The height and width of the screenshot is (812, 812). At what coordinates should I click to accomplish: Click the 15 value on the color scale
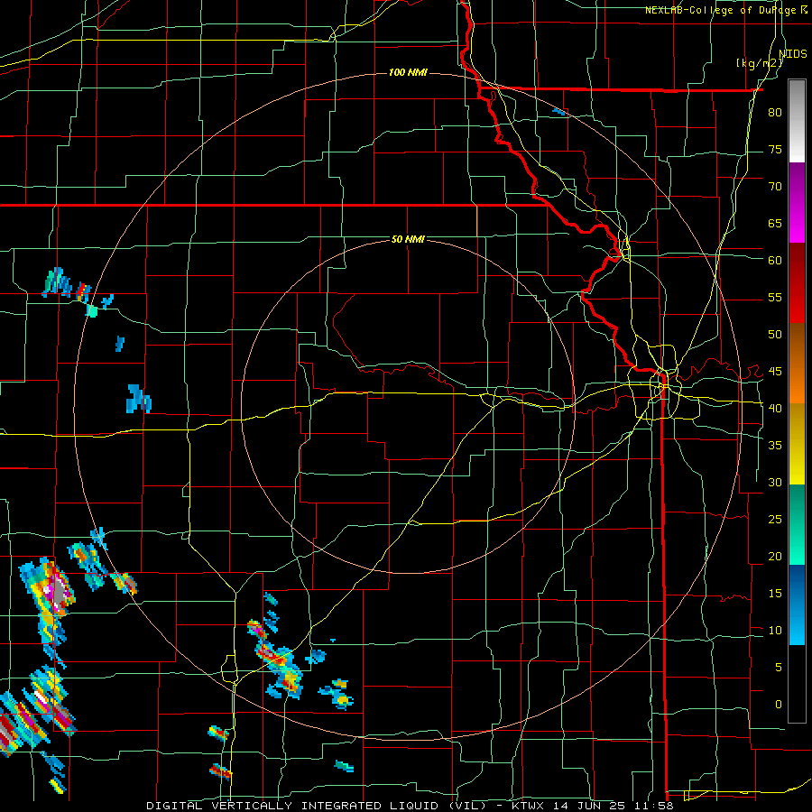pos(775,593)
